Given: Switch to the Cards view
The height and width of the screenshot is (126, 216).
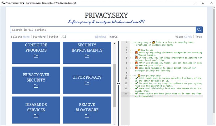Looking at the screenshot, I should click(x=188, y=37).
